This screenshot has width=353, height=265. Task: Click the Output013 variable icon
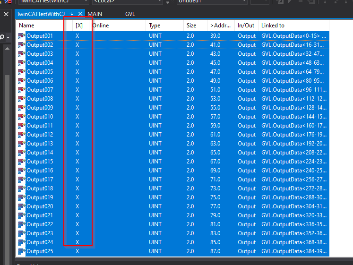(x=22, y=144)
